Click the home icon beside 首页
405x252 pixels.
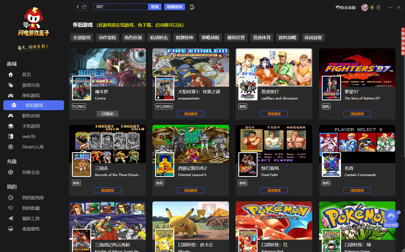11,75
